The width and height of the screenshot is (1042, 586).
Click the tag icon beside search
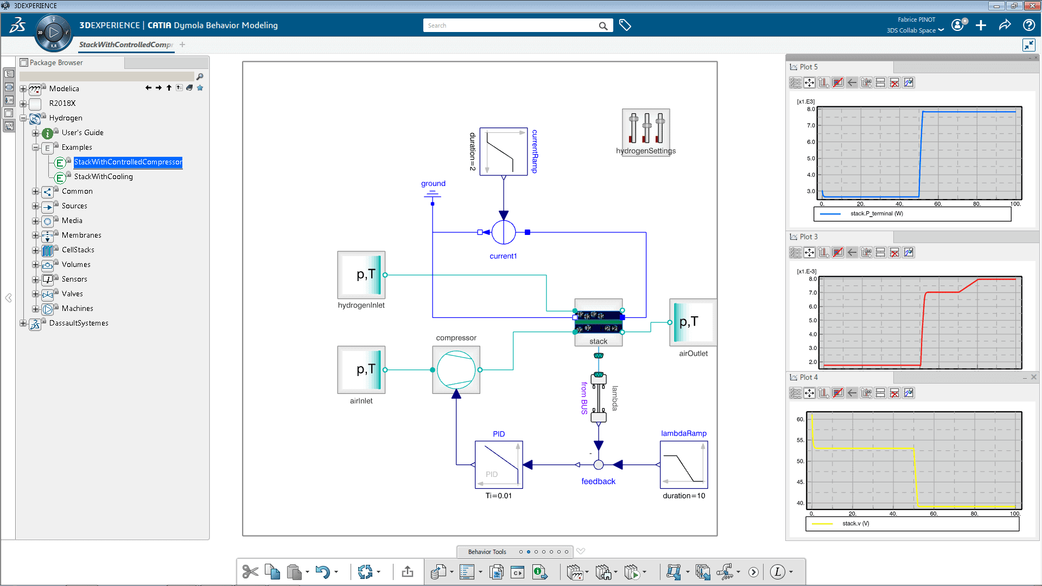pyautogui.click(x=625, y=26)
